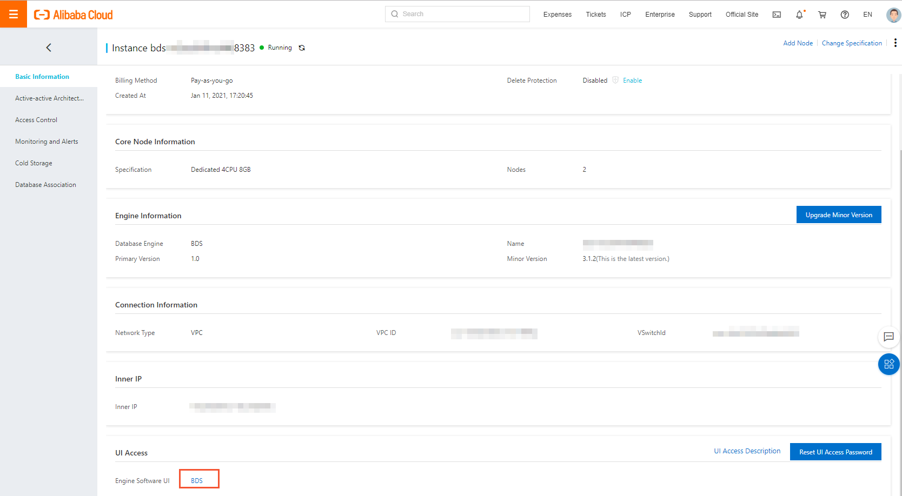
Task: Click the Dedicated 4CPU 8GB specification
Action: [x=221, y=170]
